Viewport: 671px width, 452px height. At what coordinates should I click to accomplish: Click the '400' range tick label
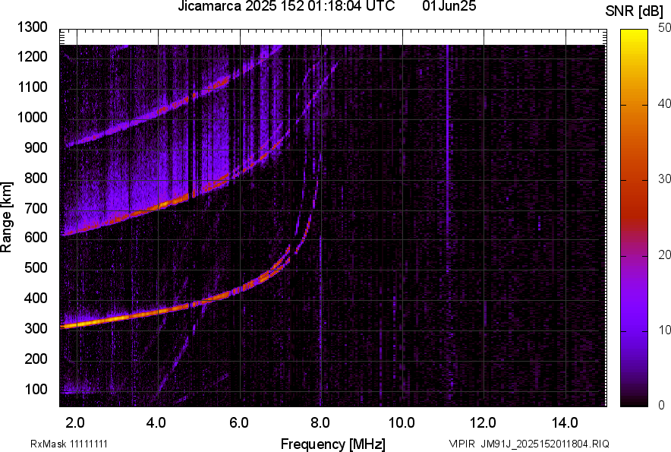(x=36, y=298)
